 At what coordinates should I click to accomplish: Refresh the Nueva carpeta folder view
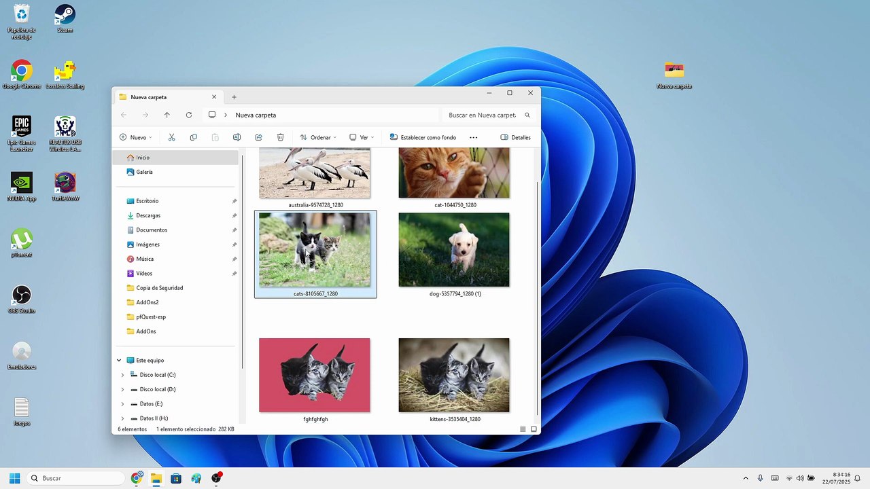189,115
